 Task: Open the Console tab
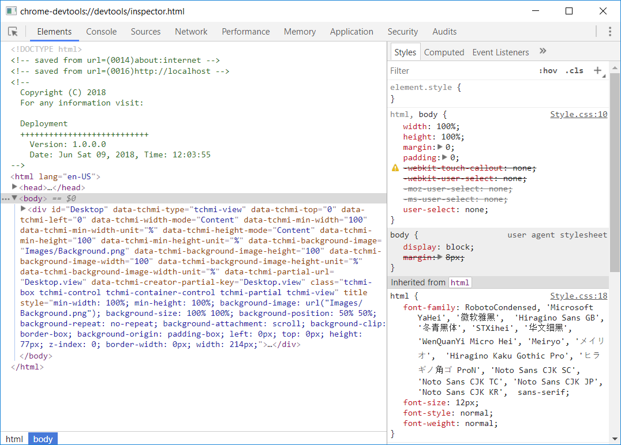102,32
